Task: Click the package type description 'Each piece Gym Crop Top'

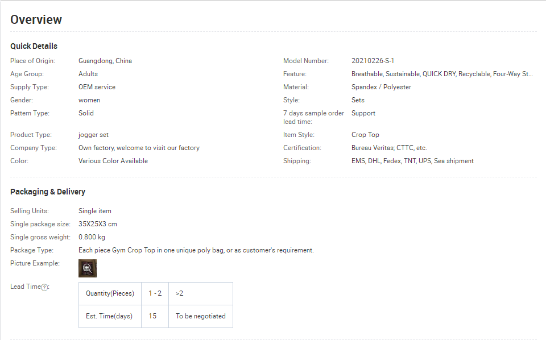Action: pyautogui.click(x=196, y=250)
